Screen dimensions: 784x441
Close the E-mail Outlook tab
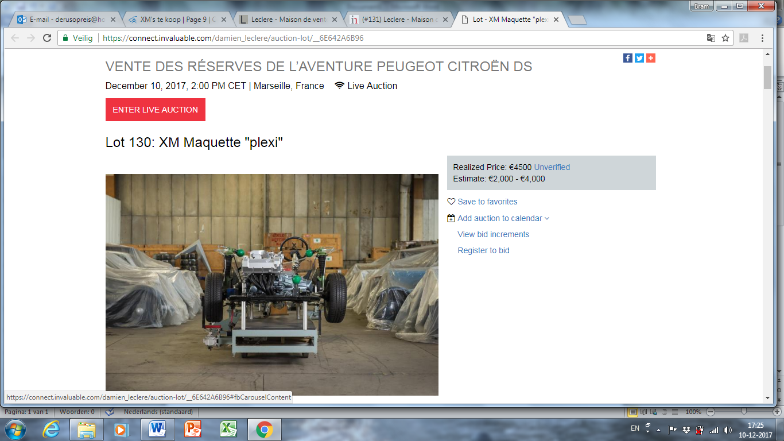(112, 20)
